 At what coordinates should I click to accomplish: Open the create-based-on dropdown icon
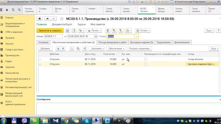(81, 31)
